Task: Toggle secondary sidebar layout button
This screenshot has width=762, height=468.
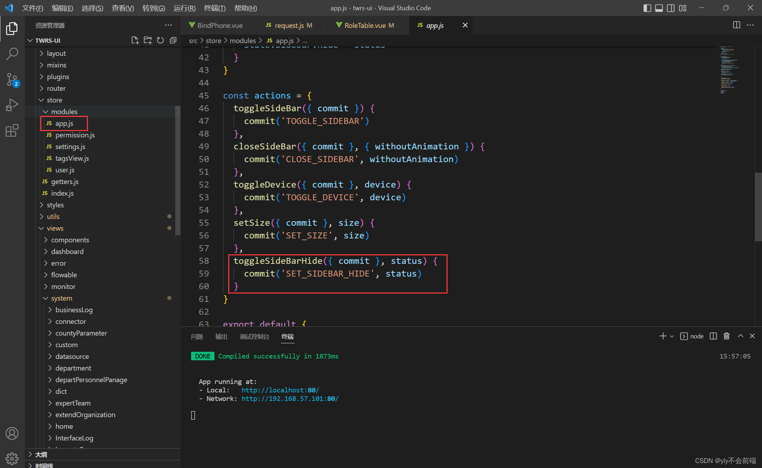Action: 671,8
